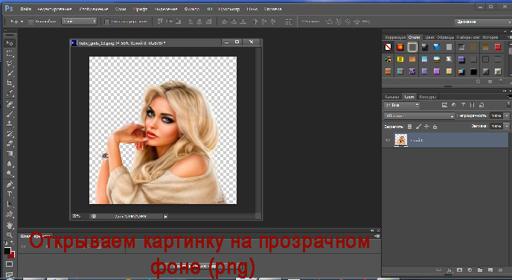The image size is (512, 280).
Task: Switch to the История tab
Action: [x=490, y=37]
